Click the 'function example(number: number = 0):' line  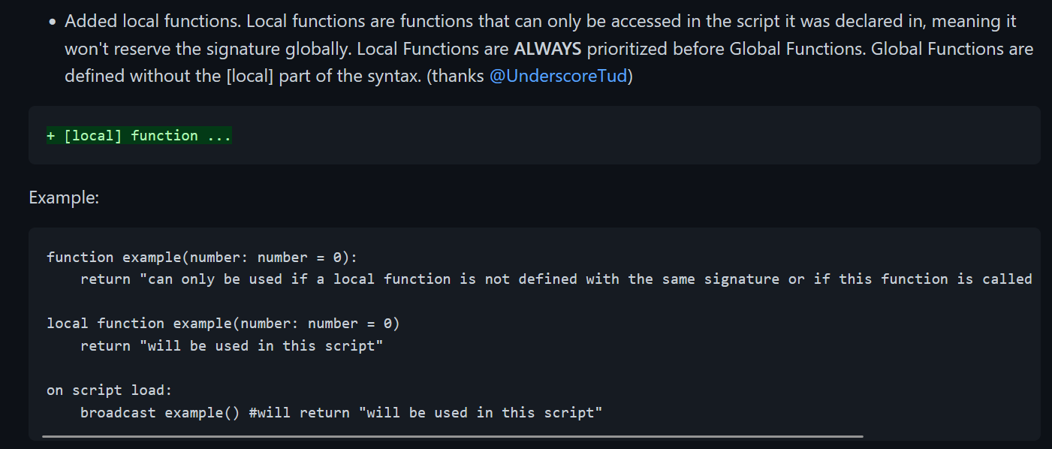coord(203,258)
